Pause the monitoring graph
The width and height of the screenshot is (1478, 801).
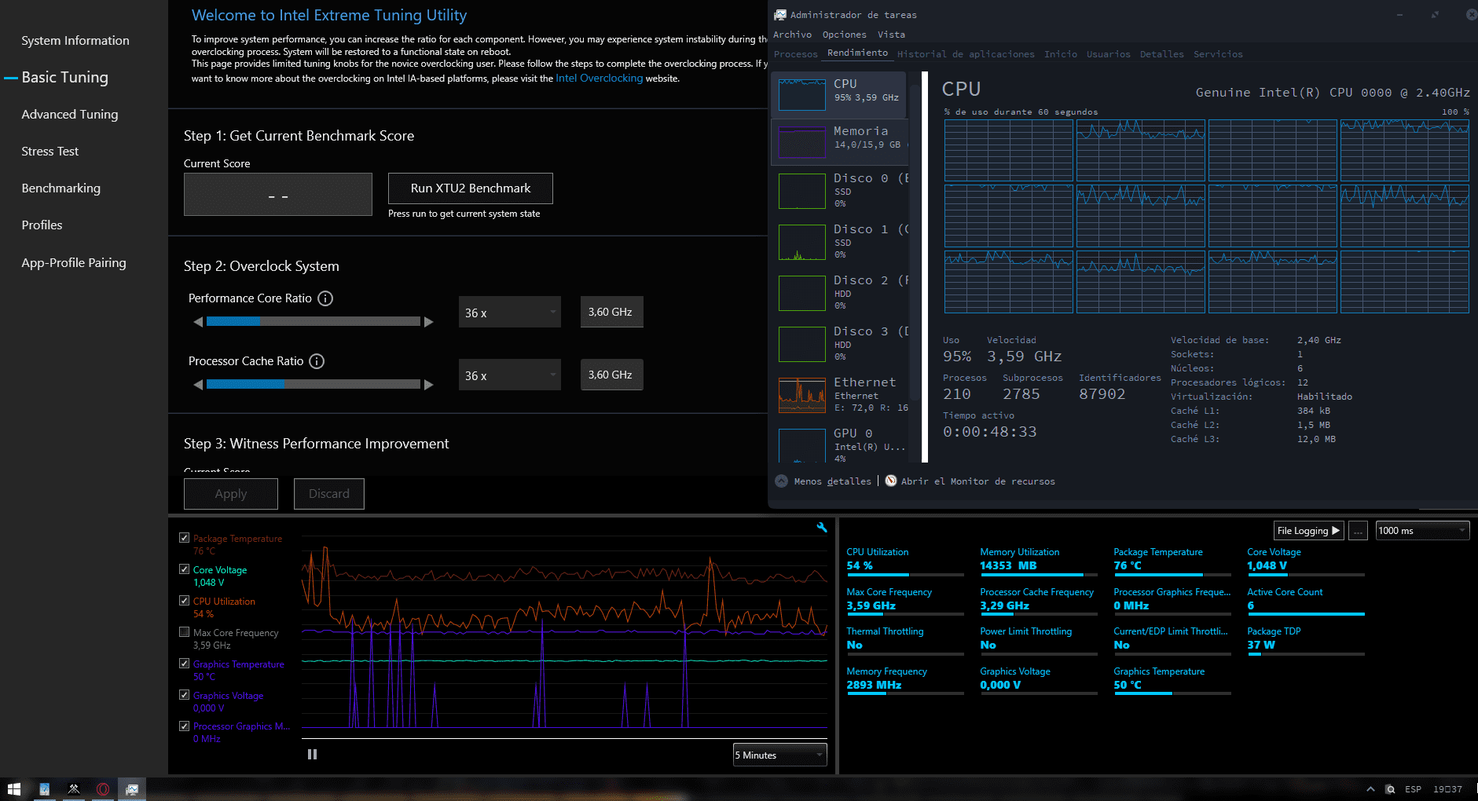coord(312,754)
